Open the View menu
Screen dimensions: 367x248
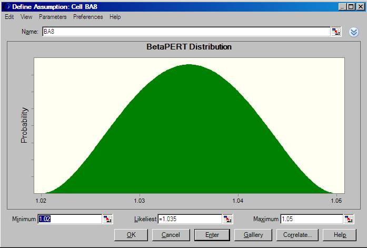coord(26,17)
